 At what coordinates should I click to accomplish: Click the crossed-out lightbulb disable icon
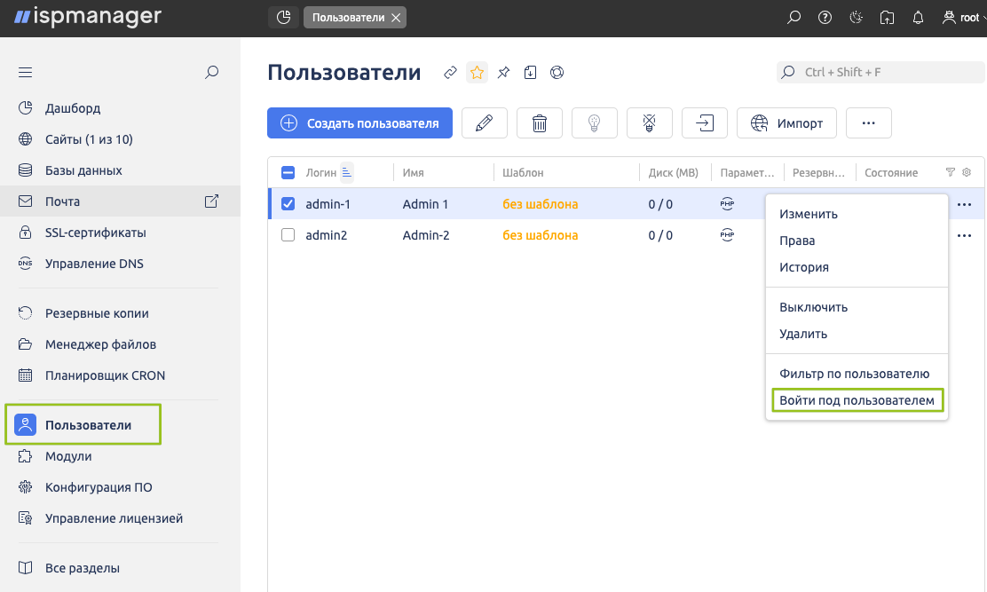click(x=649, y=123)
